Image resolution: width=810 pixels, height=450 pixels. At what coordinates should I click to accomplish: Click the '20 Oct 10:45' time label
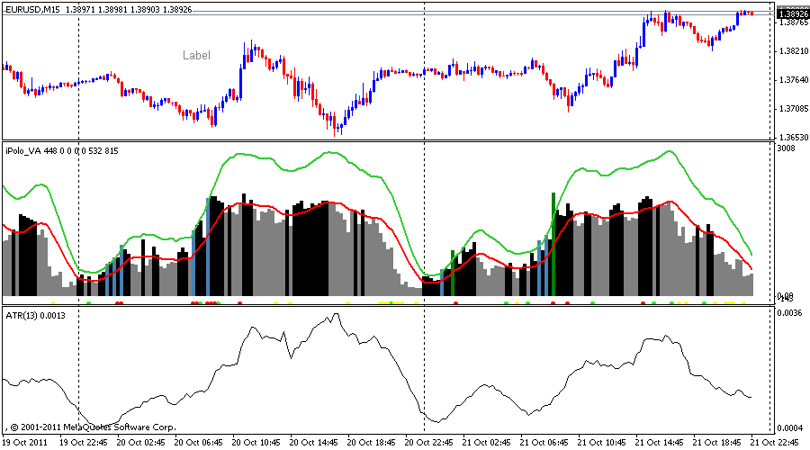257,443
